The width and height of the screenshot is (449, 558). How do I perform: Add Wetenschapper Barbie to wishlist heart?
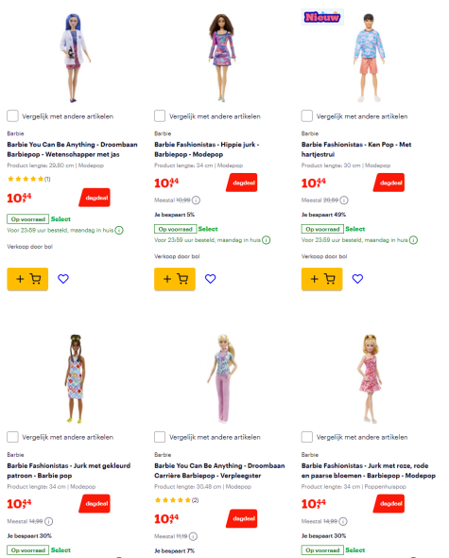tap(63, 279)
